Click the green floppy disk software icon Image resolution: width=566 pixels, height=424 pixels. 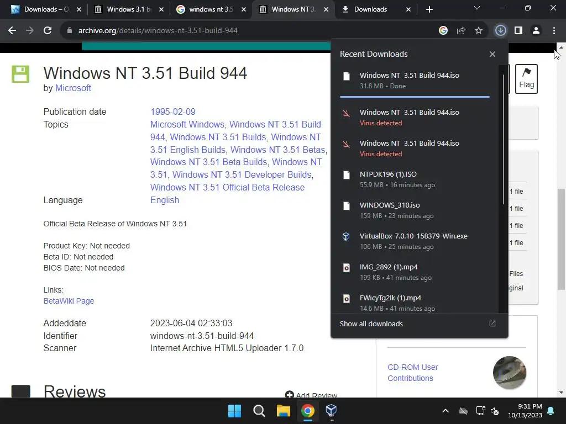pos(20,74)
